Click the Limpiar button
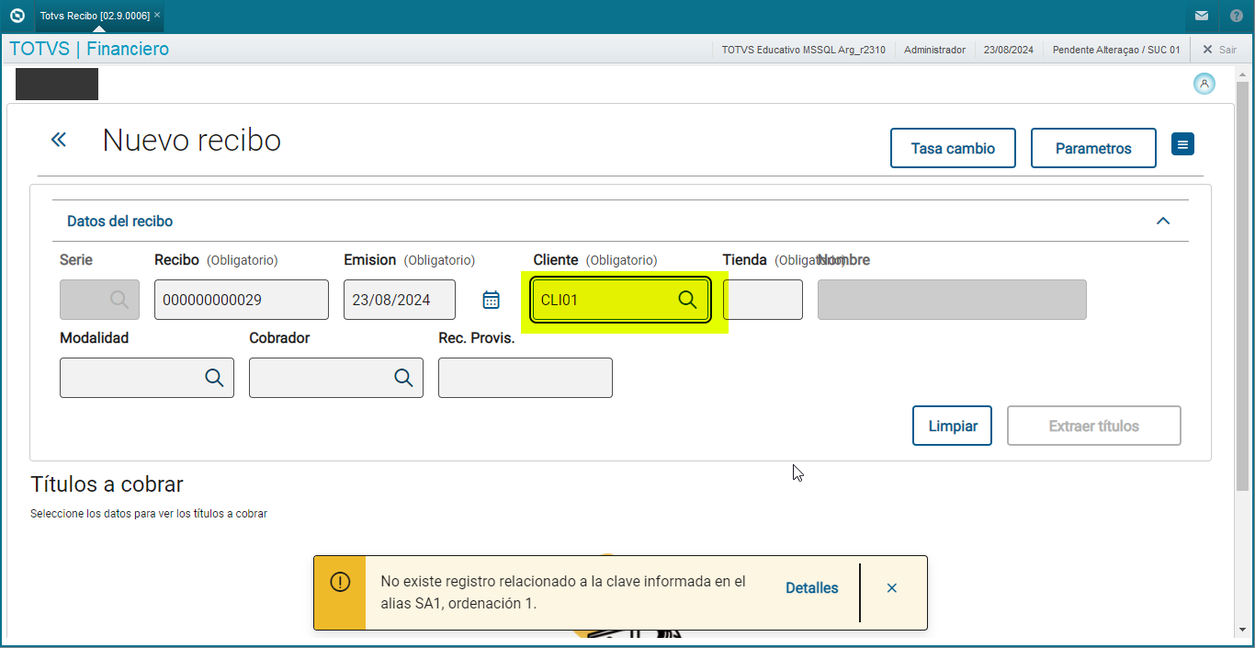This screenshot has width=1255, height=648. point(953,426)
